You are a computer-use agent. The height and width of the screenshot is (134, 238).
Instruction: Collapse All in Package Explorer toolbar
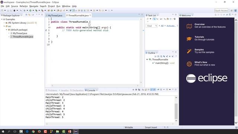26,15
